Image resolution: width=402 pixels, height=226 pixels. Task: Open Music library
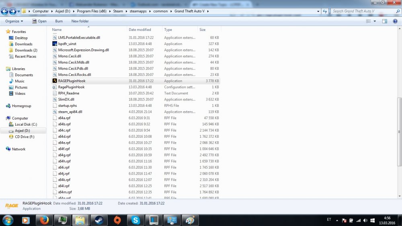coord(19,81)
